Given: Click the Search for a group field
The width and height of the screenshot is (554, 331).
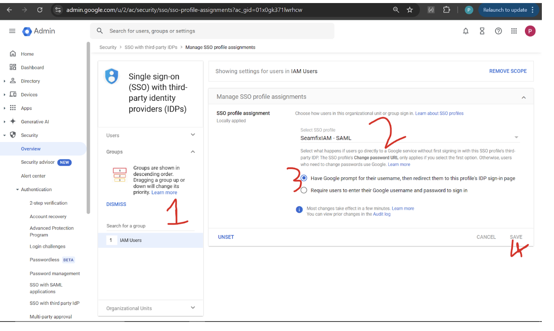Looking at the screenshot, I should pyautogui.click(x=150, y=226).
